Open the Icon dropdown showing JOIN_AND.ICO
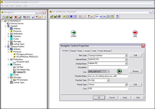The height and width of the screenshot is (109, 155). pyautogui.click(x=108, y=72)
